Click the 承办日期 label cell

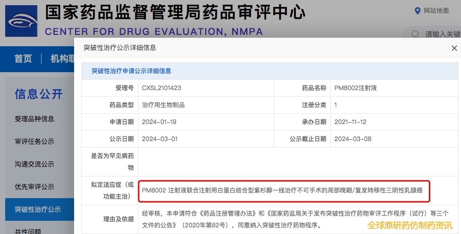coord(302,122)
